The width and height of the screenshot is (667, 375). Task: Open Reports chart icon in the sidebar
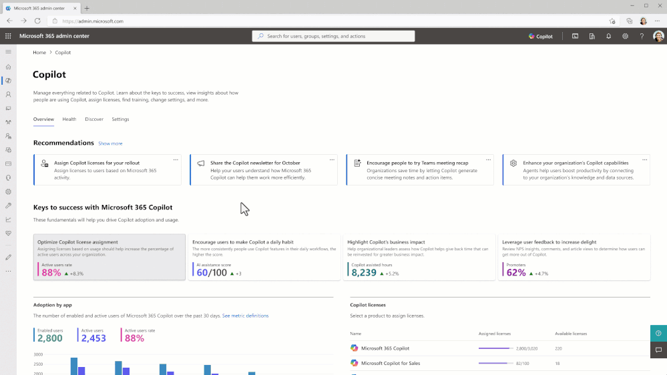point(8,220)
